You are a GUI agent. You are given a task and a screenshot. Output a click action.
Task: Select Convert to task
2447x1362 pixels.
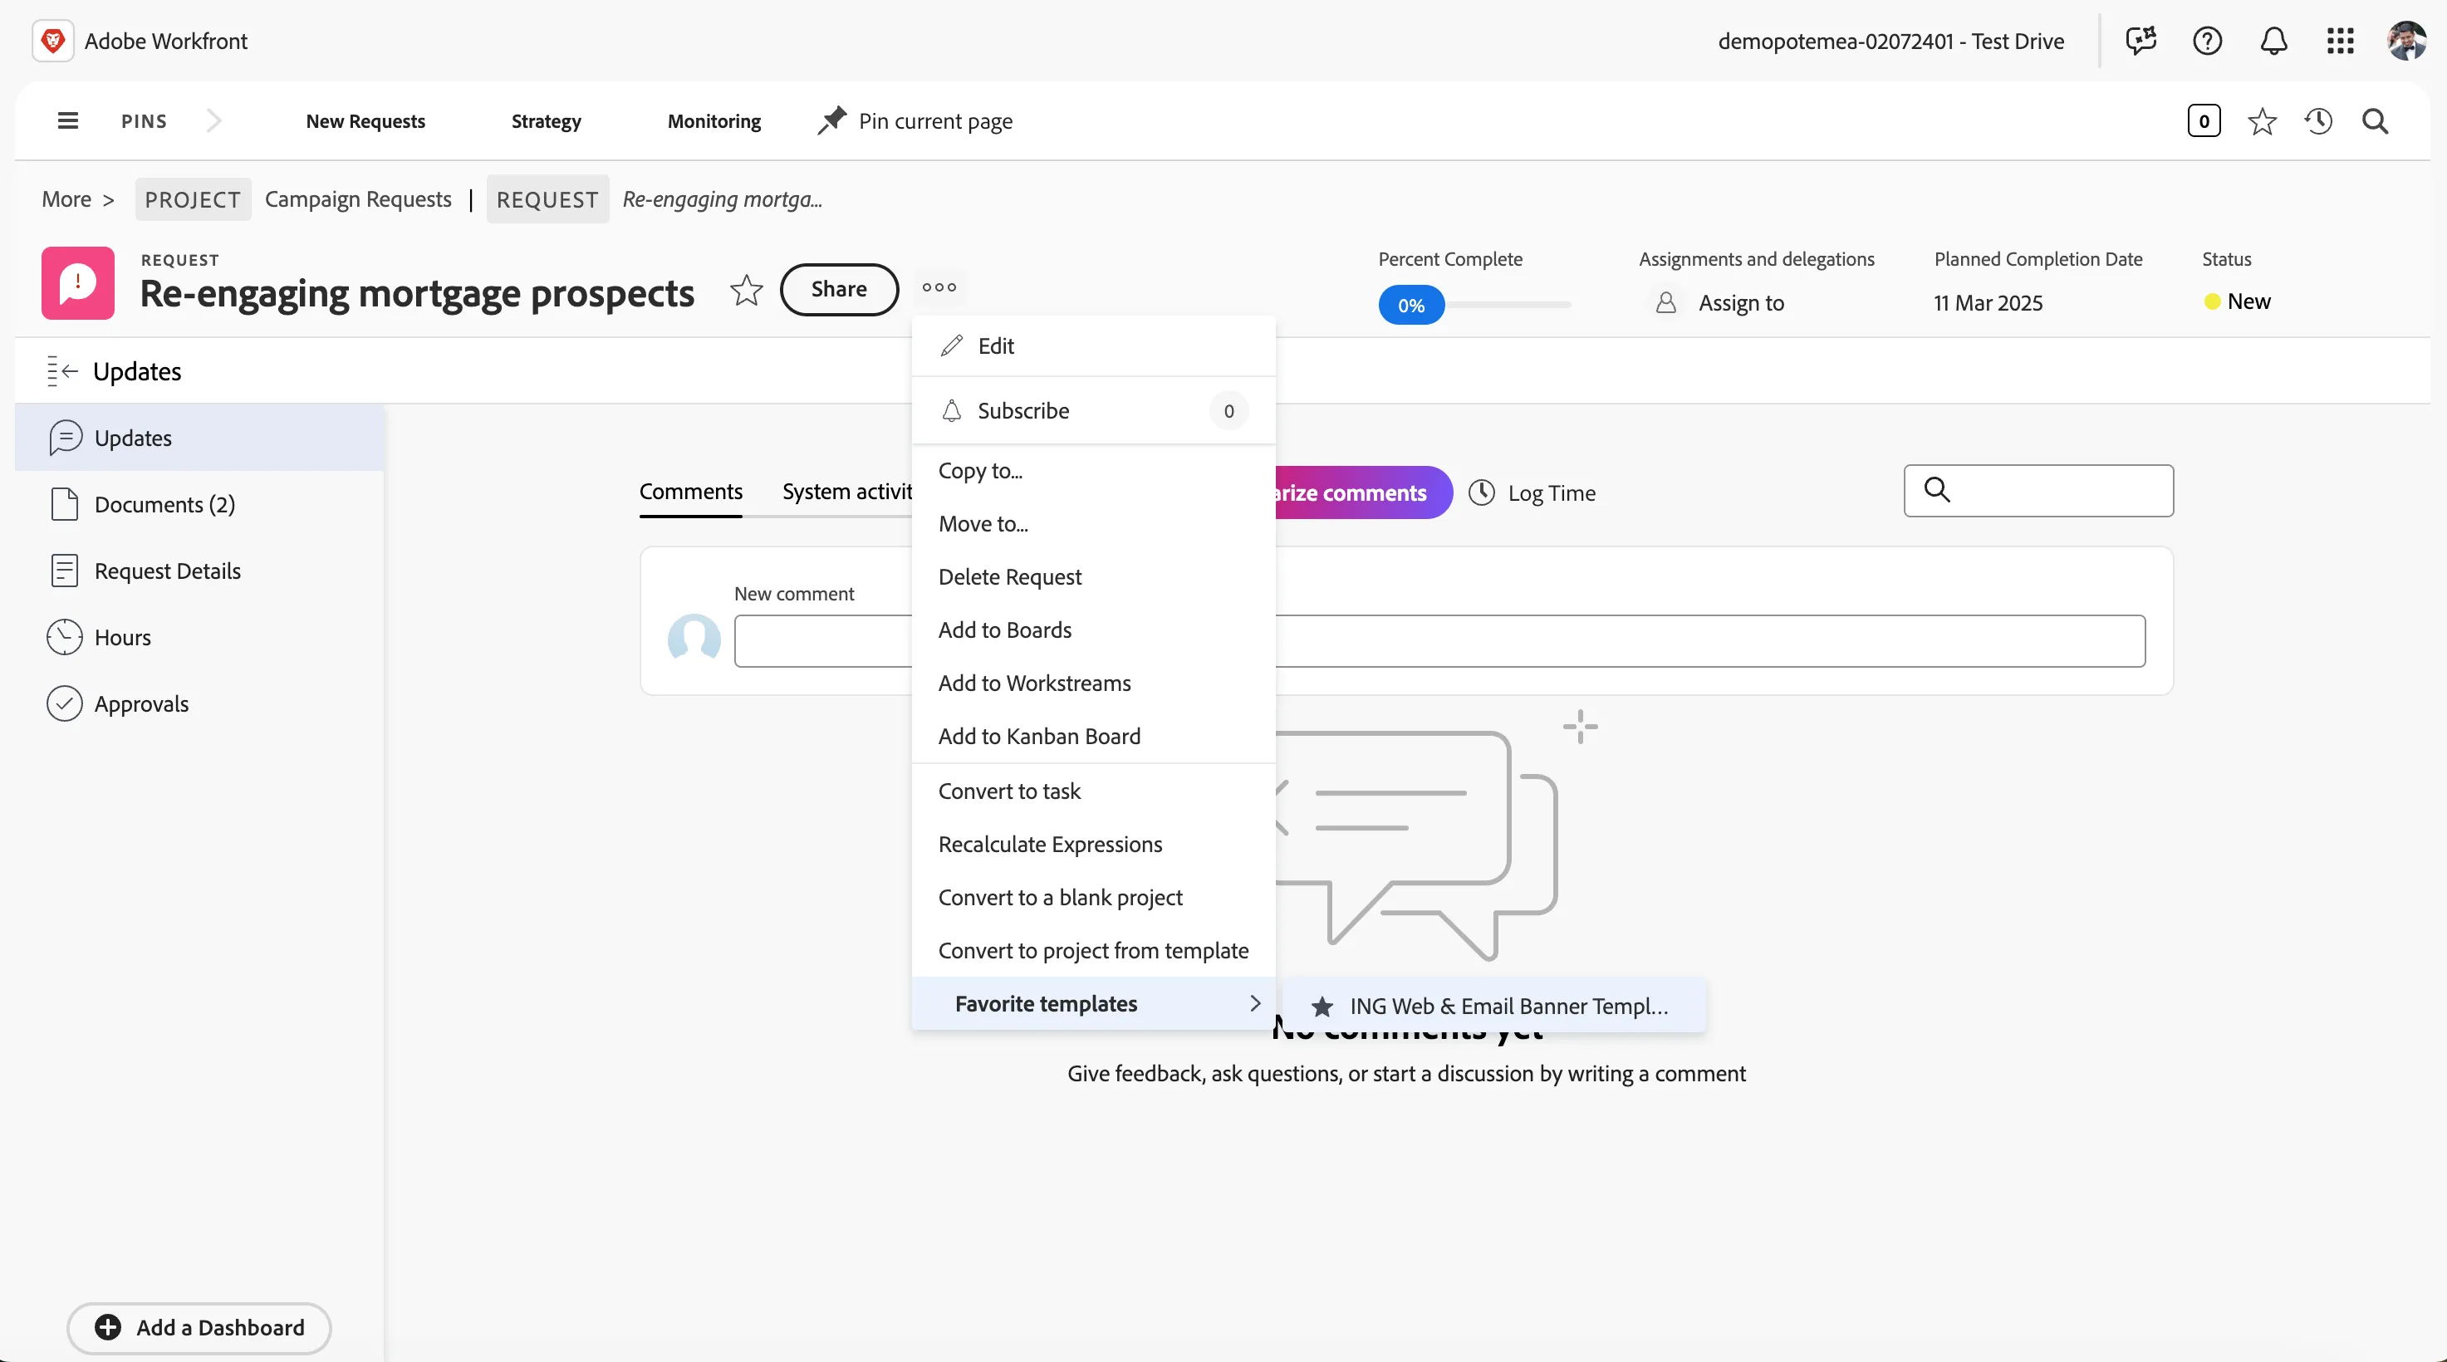(x=1093, y=791)
